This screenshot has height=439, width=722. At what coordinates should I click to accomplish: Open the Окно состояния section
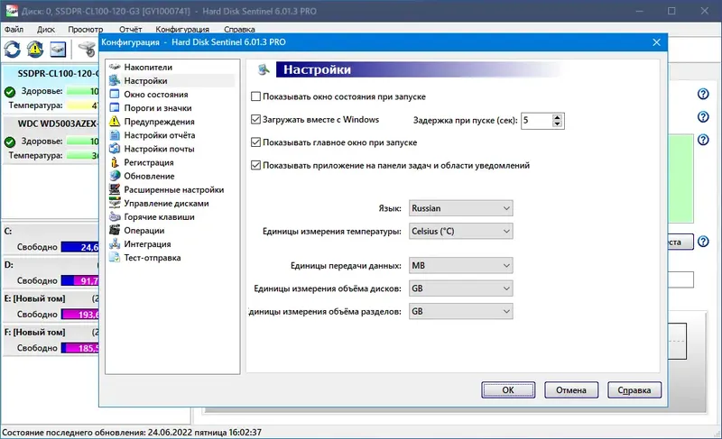pyautogui.click(x=155, y=95)
